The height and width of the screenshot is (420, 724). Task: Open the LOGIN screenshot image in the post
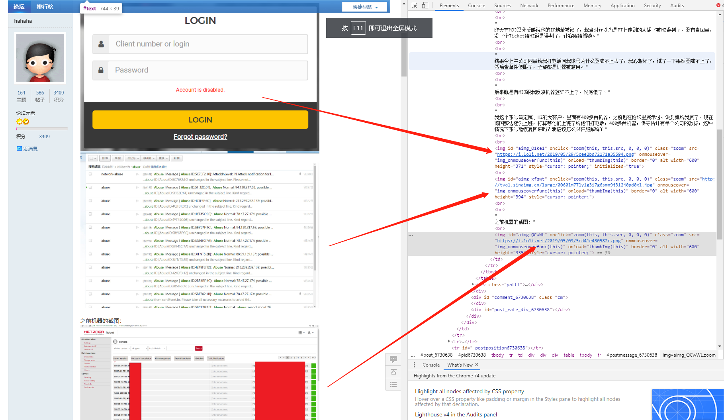200,78
